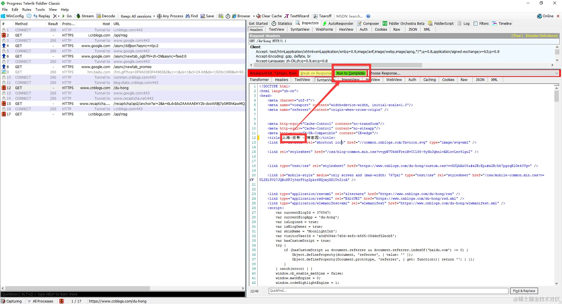Replay the selected sessions
Image resolution: width=562 pixels, height=304 pixels.
(42, 16)
